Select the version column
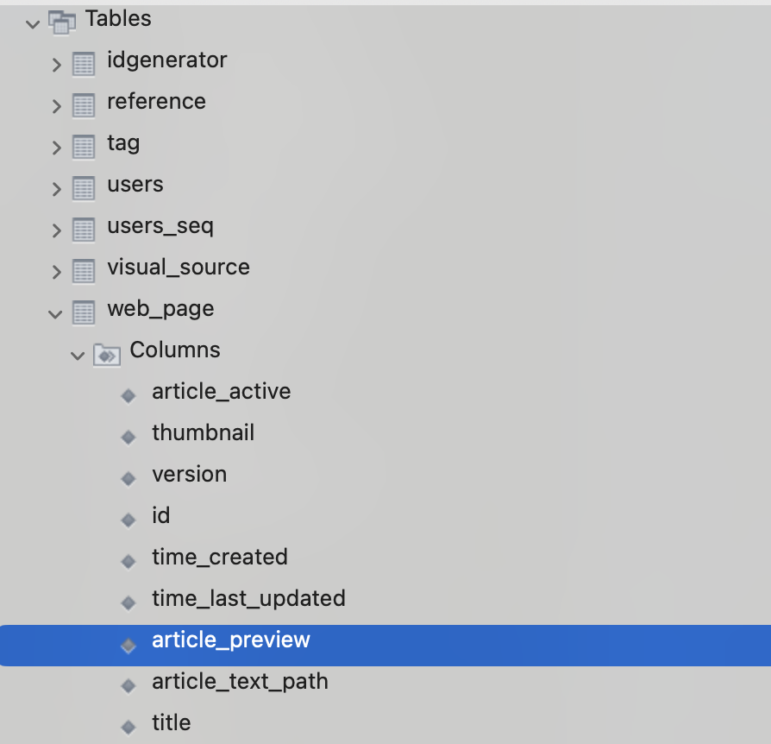The height and width of the screenshot is (744, 771). (190, 475)
